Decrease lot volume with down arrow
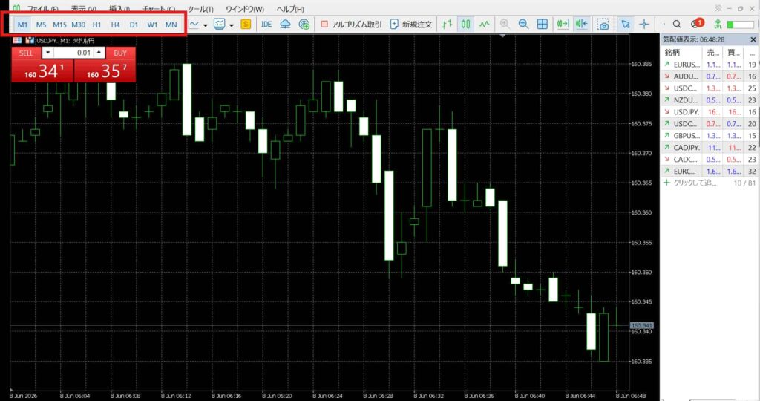 (x=47, y=53)
